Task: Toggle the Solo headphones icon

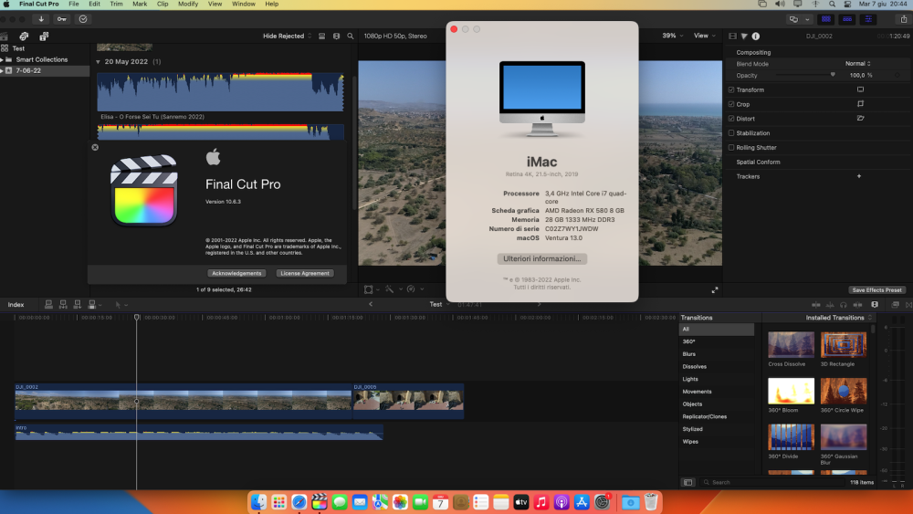Action: click(x=843, y=304)
